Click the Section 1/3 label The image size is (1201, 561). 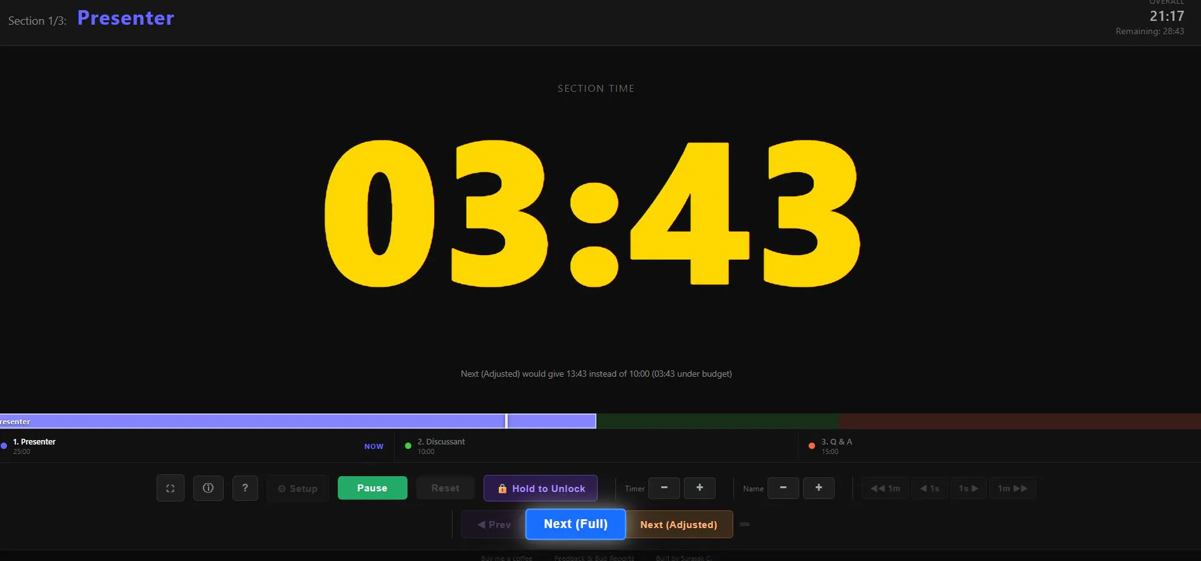click(x=37, y=21)
